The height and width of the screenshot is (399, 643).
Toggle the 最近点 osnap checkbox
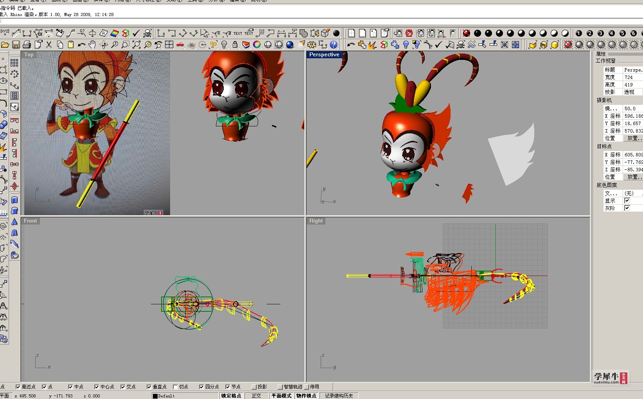pyautogui.click(x=18, y=387)
